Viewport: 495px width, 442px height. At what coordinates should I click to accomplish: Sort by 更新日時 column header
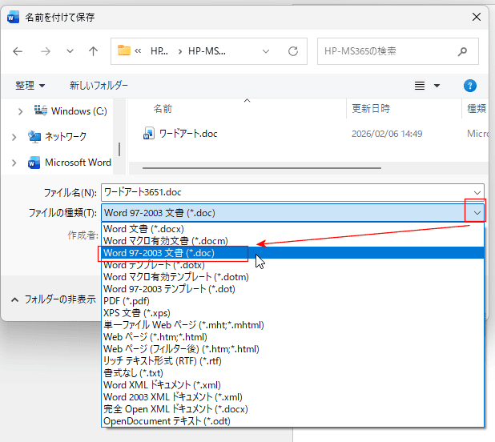[x=372, y=109]
